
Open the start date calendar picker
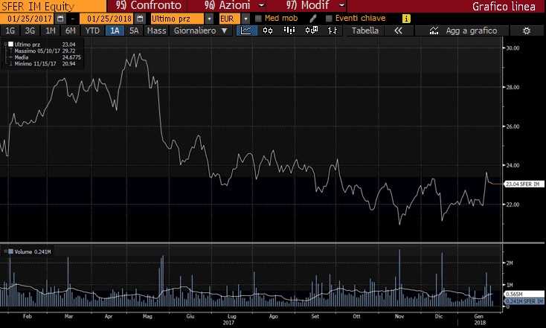pyautogui.click(x=60, y=19)
